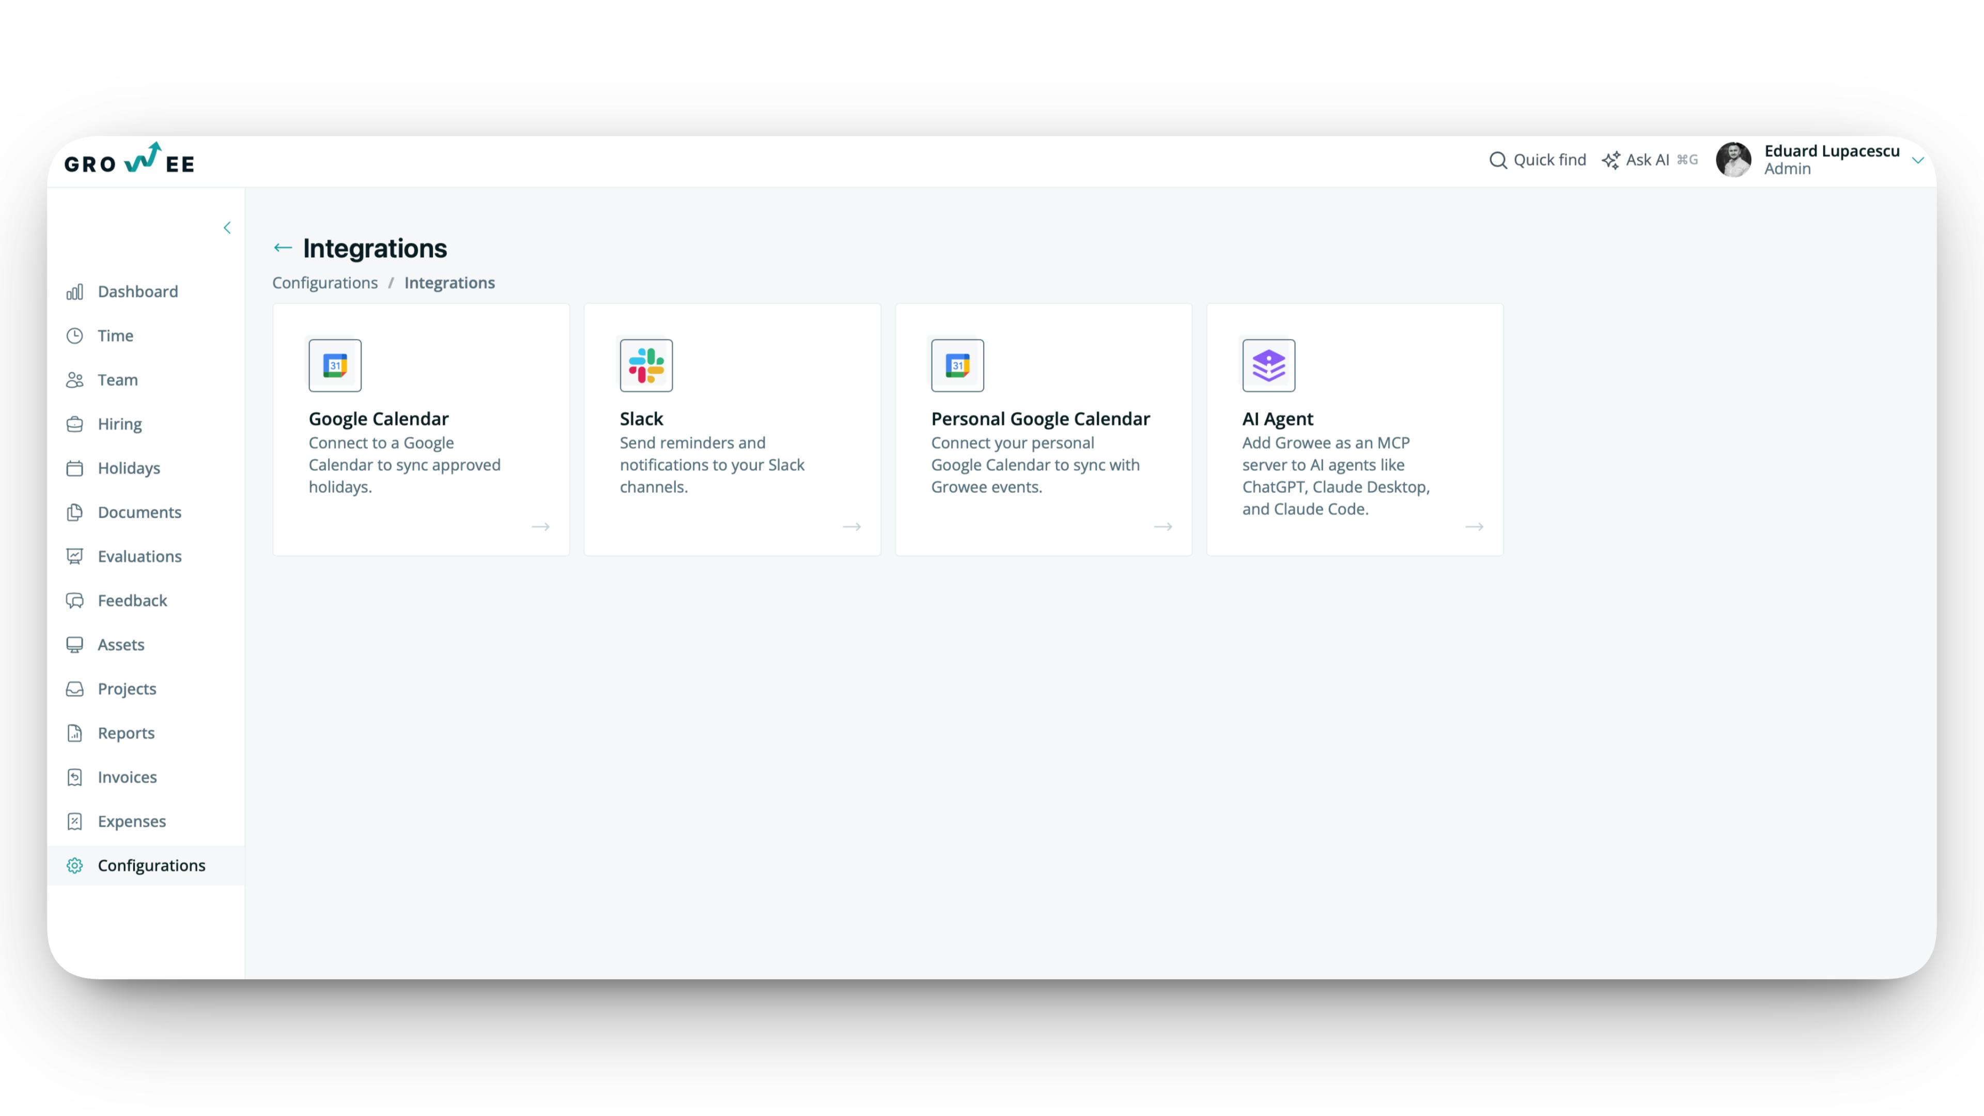Click the Google Calendar holidays description text
1984x1116 pixels.
pos(405,465)
